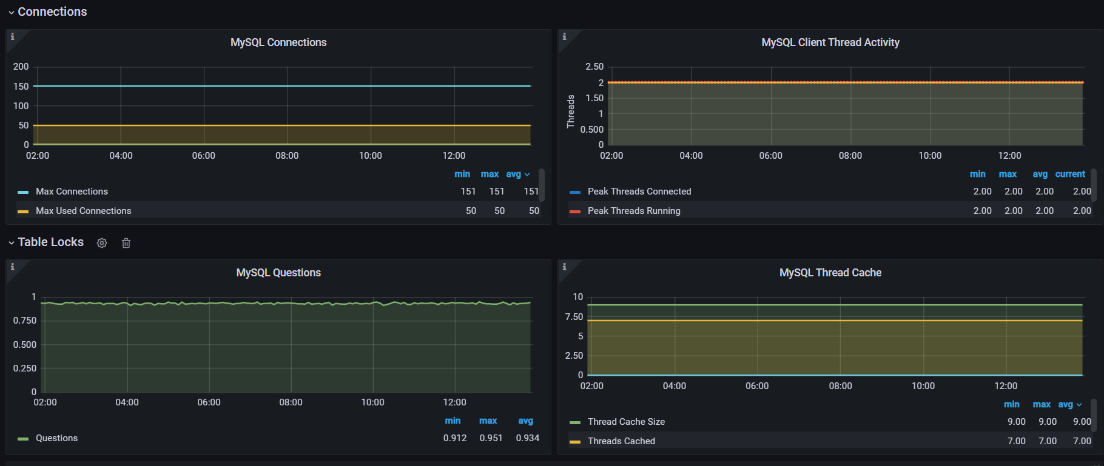Toggle Peak Threads Running series
The width and height of the screenshot is (1104, 466).
tap(634, 211)
